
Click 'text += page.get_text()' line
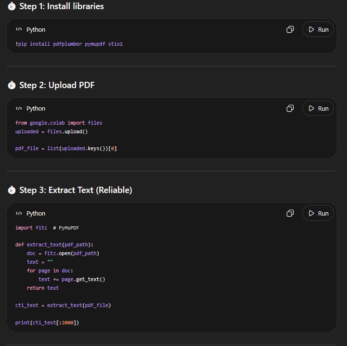coord(72,279)
